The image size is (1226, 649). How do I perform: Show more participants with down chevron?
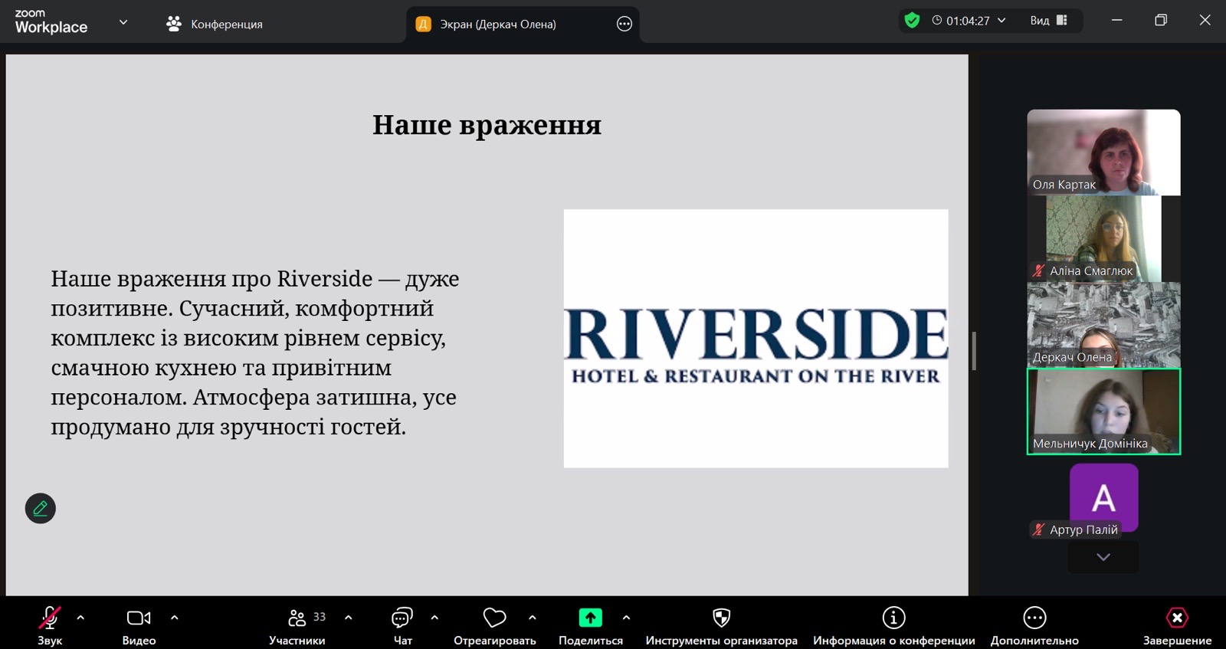pos(1103,557)
